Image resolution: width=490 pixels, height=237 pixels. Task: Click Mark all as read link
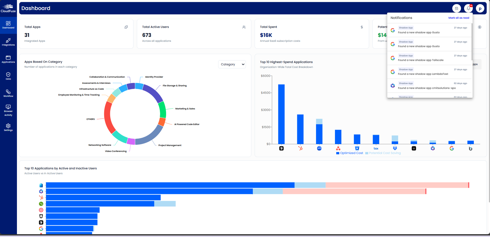coord(458,18)
